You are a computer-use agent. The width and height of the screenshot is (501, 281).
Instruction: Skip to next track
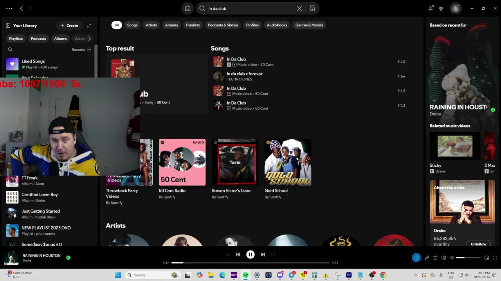[263, 254]
